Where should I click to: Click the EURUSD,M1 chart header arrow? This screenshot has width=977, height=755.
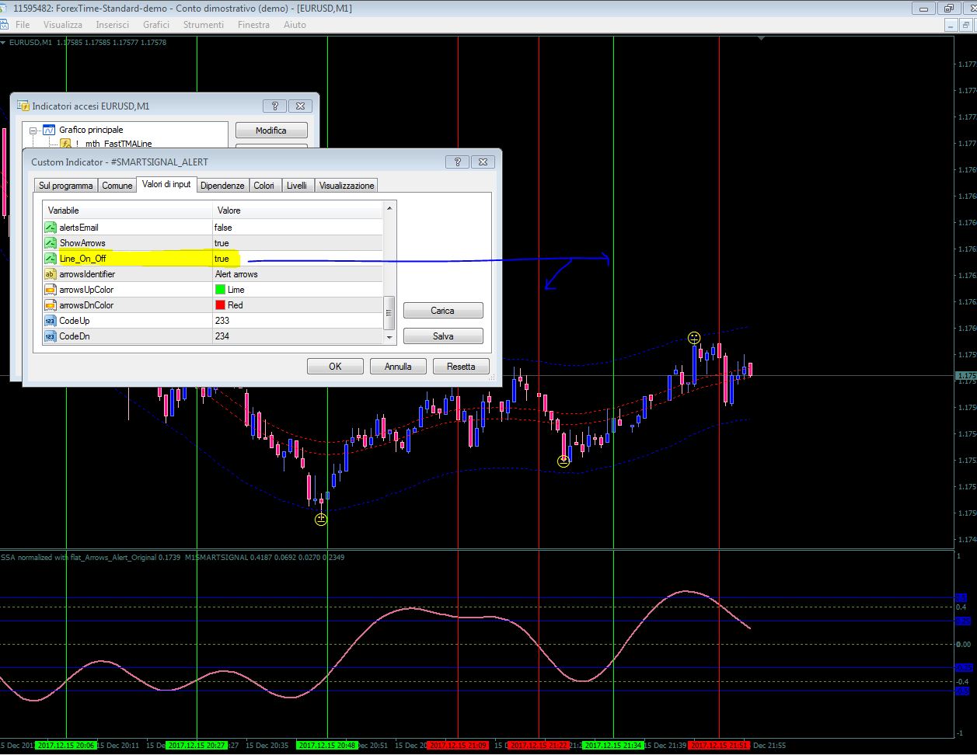point(4,43)
